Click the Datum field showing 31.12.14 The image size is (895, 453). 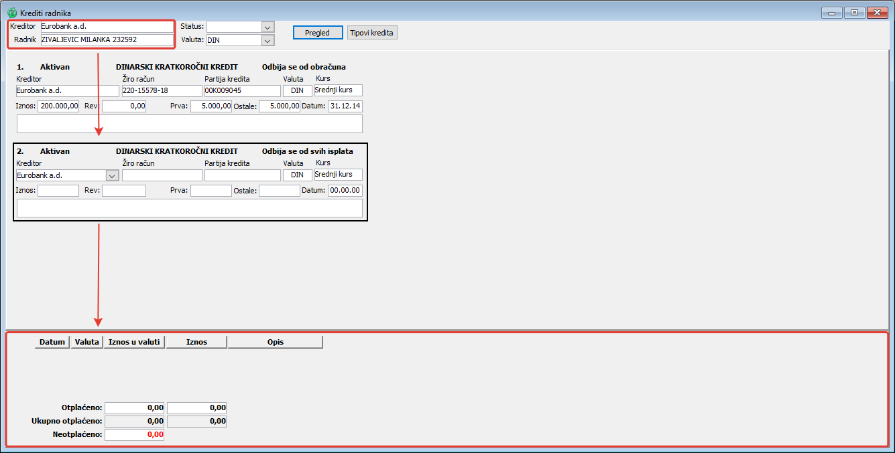345,106
